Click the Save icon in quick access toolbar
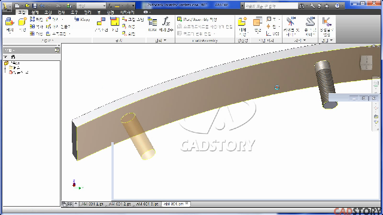 (35, 5)
